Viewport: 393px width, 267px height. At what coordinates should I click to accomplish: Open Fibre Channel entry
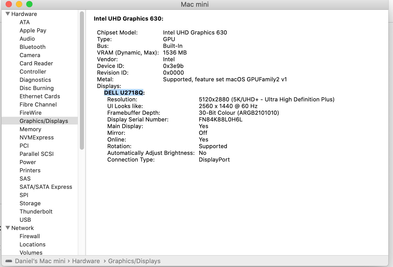(38, 104)
